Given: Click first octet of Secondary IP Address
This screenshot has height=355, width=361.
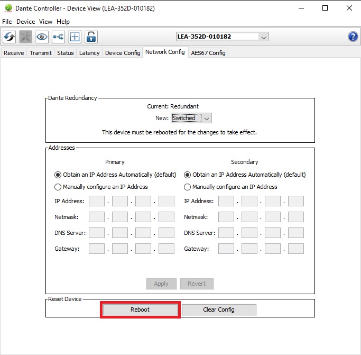Looking at the screenshot, I should 226,201.
